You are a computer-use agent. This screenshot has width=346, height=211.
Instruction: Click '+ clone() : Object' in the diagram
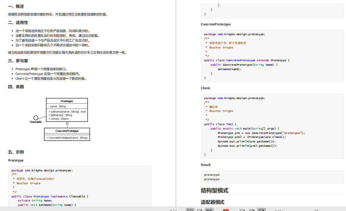click(x=58, y=119)
